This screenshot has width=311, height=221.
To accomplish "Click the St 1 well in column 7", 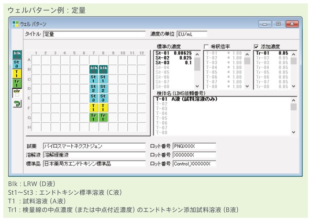I will (94, 79).
